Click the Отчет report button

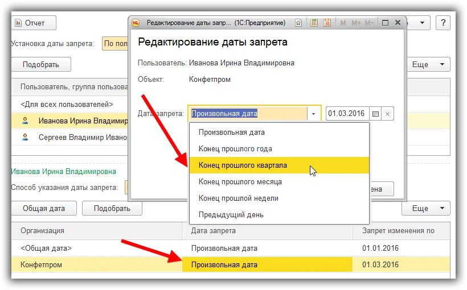coord(34,23)
